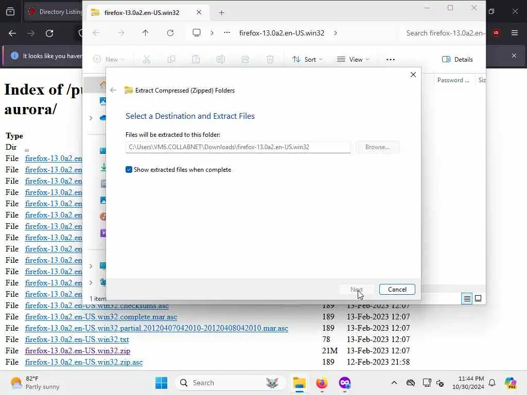Viewport: 527px width, 395px height.
Task: Open firefox-13.0a2.en-US.win32.txt link
Action: tap(77, 339)
